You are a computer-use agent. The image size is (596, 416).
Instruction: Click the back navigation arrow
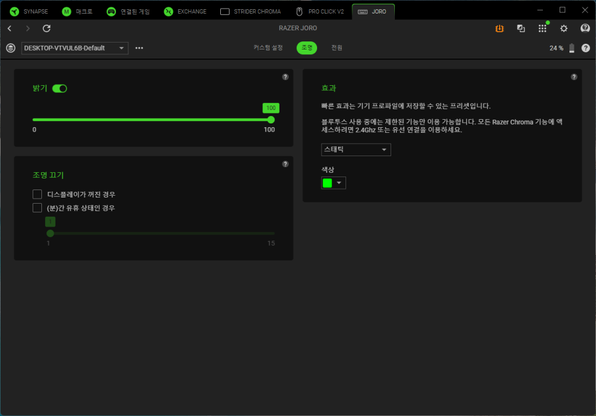9,28
